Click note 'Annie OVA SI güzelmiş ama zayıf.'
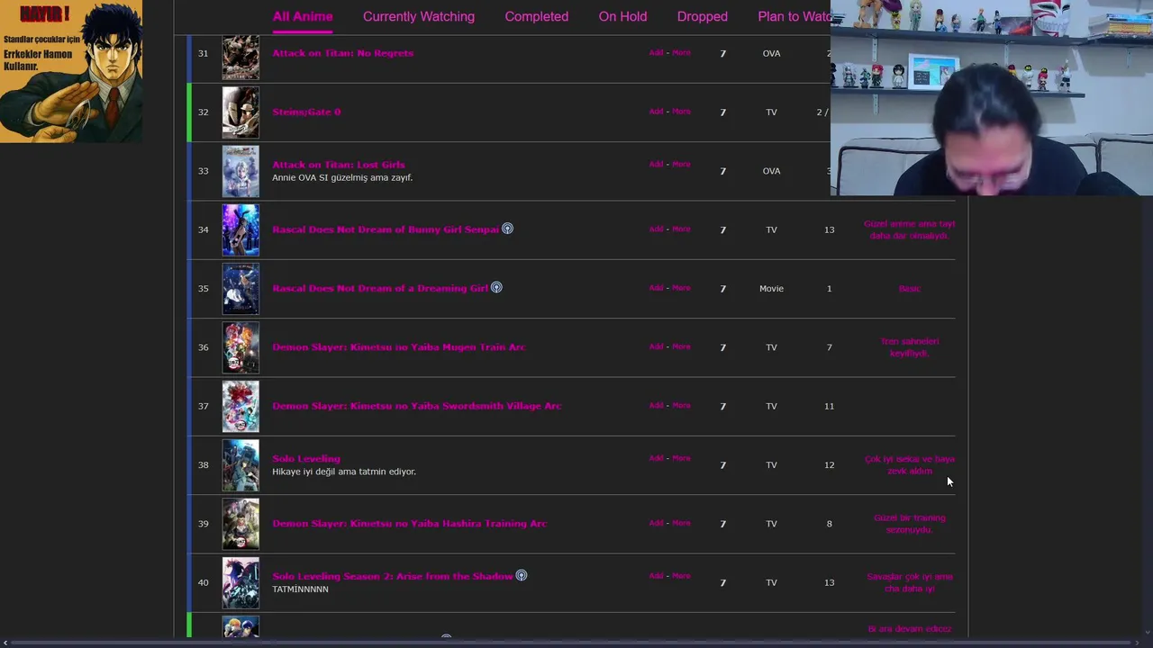Image resolution: width=1153 pixels, height=648 pixels. click(x=342, y=178)
